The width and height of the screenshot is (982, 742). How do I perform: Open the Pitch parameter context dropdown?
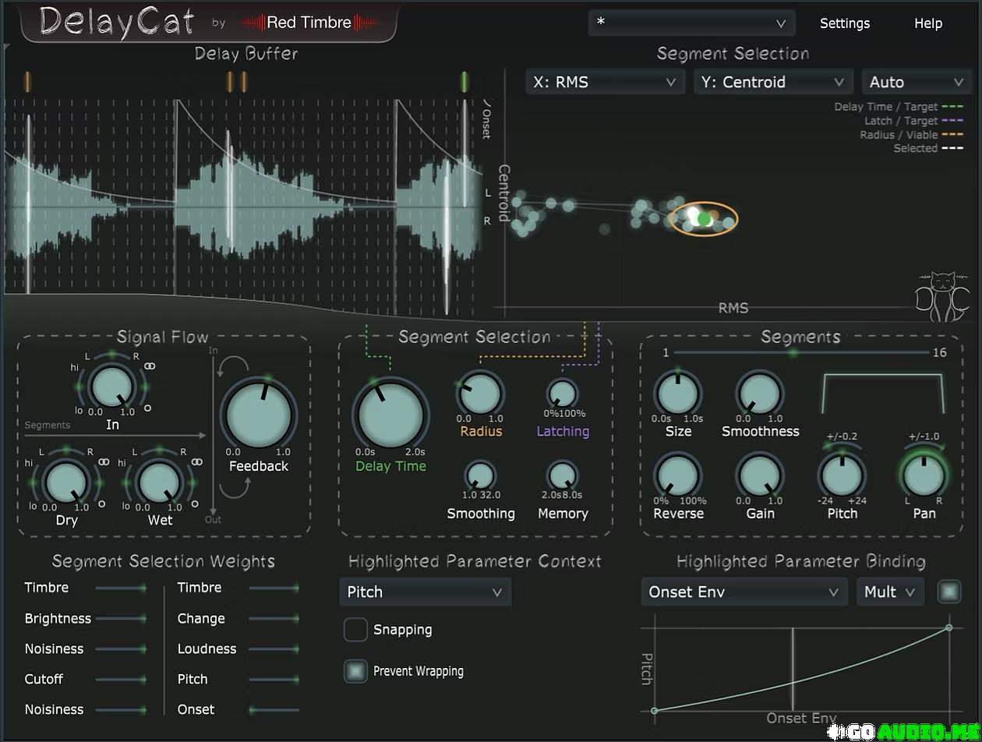point(425,592)
